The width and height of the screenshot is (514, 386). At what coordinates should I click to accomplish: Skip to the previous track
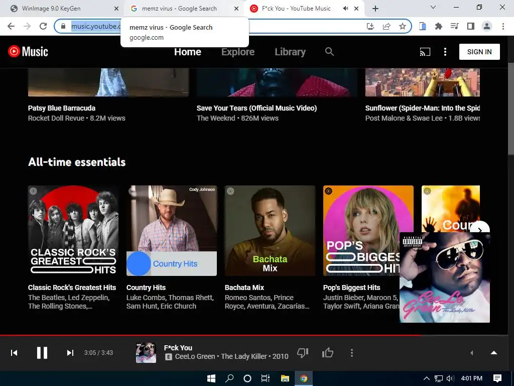coord(14,353)
